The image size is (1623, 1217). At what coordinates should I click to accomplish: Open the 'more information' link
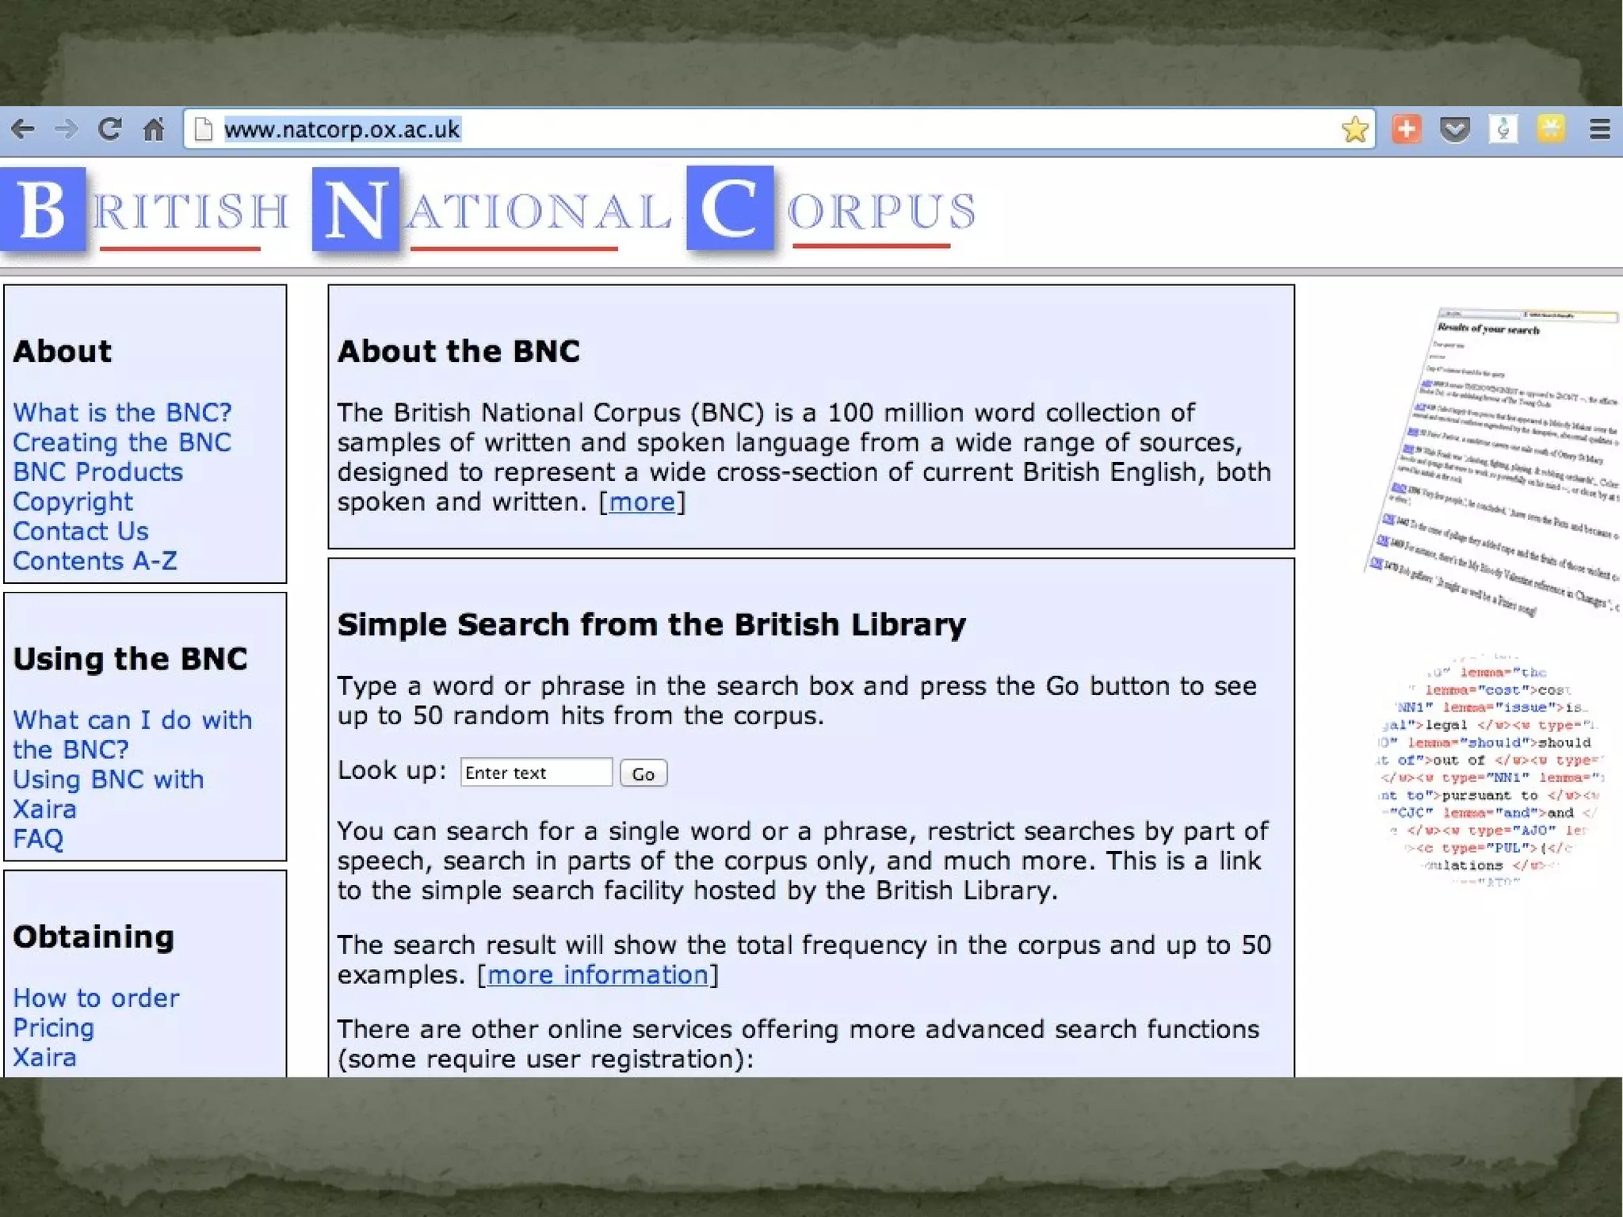pos(598,975)
